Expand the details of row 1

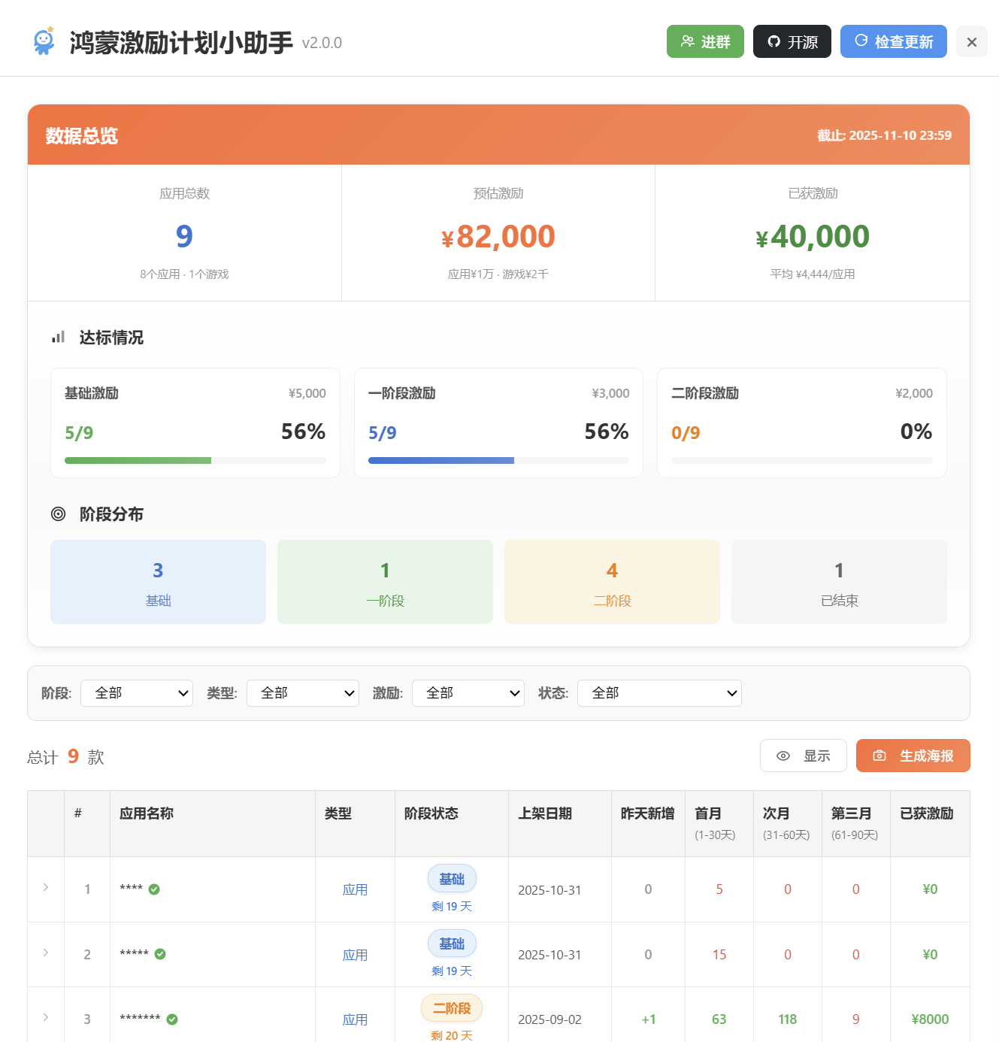click(x=46, y=888)
